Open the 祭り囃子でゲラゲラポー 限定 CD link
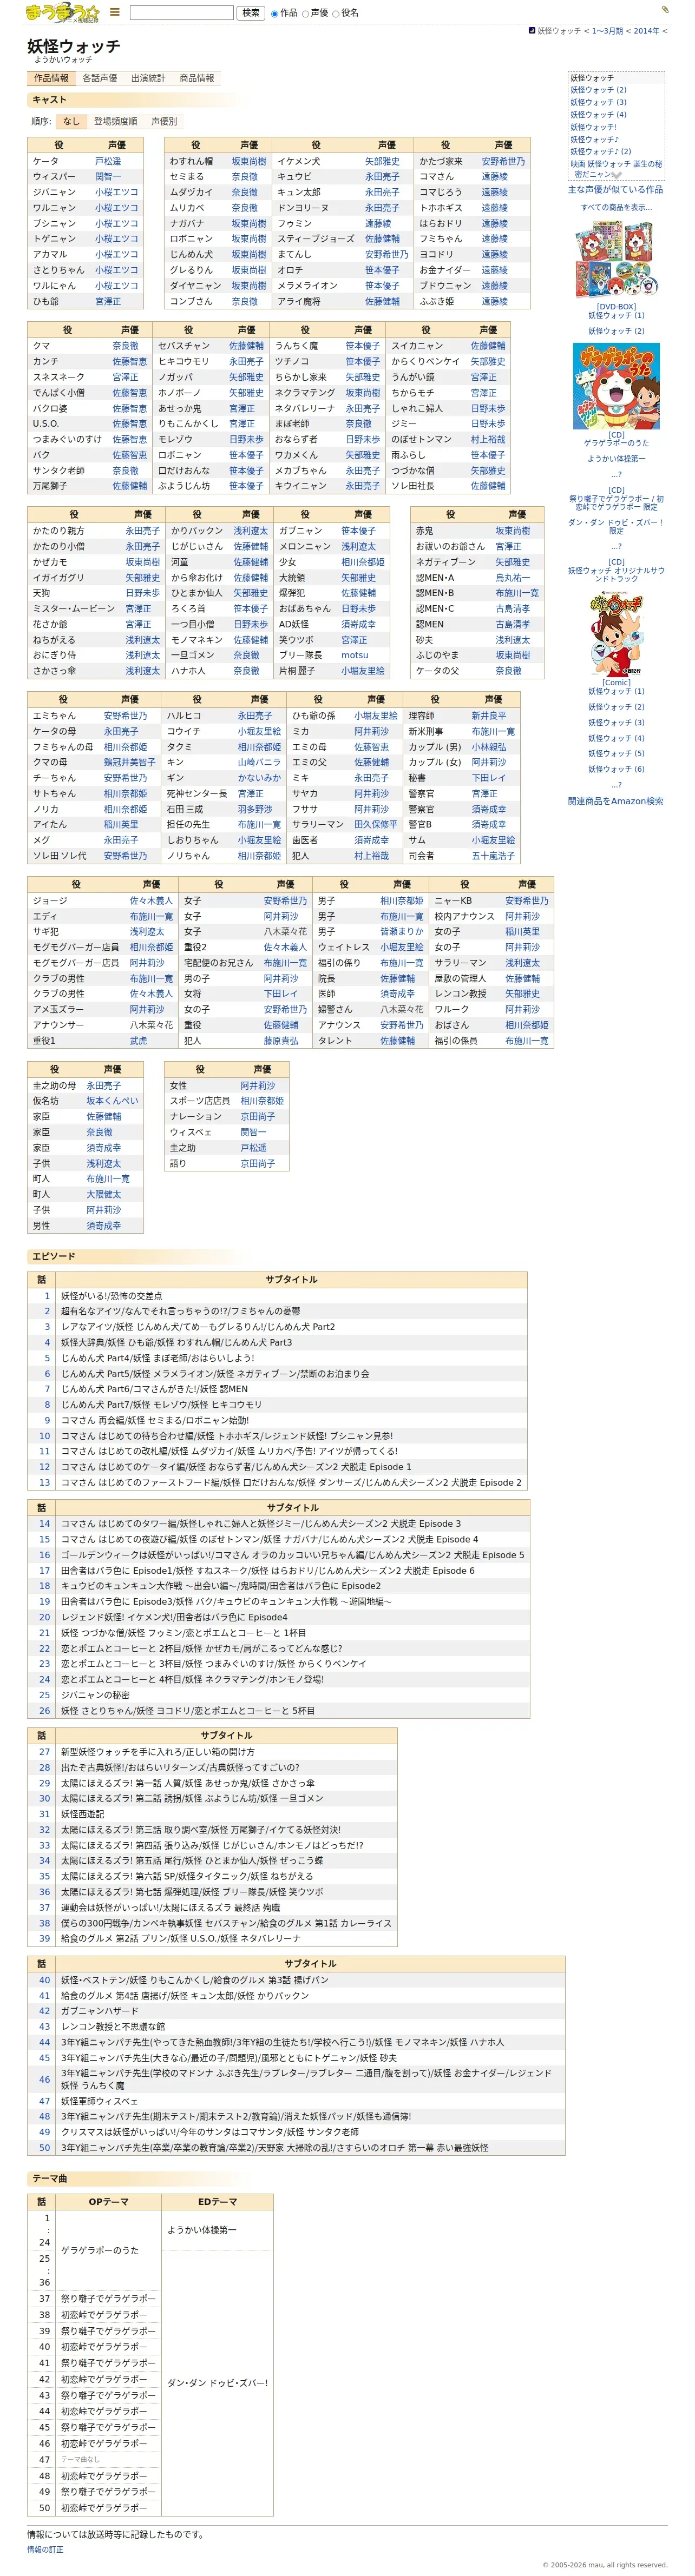 tap(616, 503)
